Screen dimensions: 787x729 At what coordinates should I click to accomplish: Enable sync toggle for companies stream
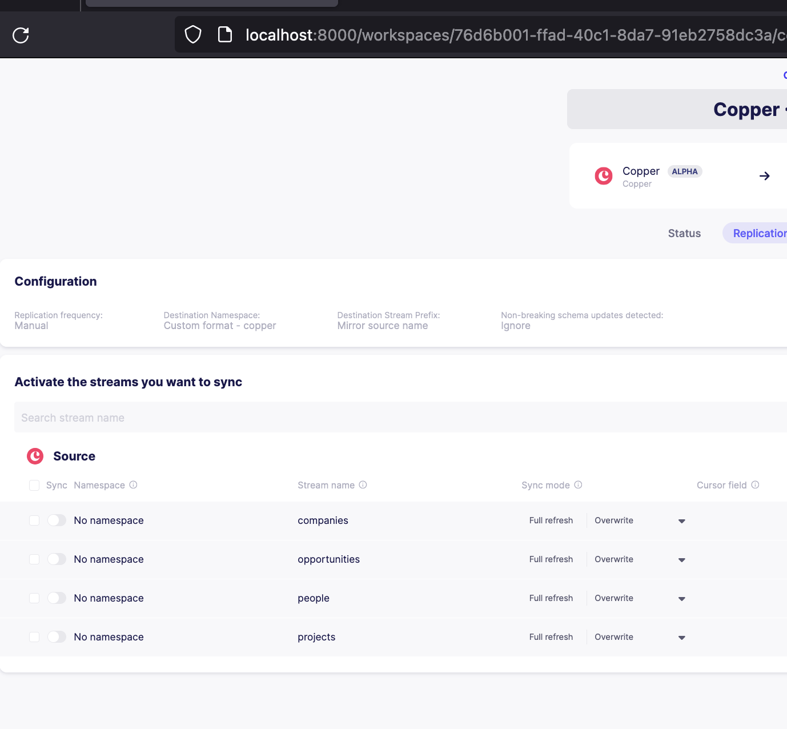(x=57, y=520)
